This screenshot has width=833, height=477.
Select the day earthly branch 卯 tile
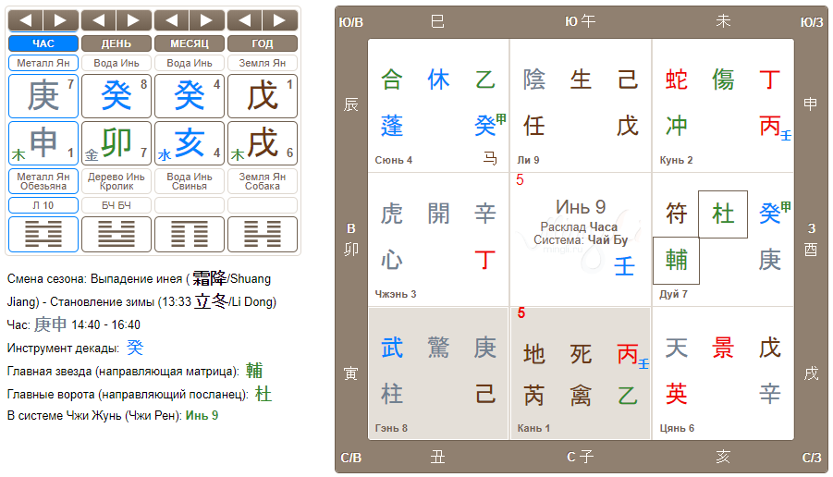coord(116,142)
